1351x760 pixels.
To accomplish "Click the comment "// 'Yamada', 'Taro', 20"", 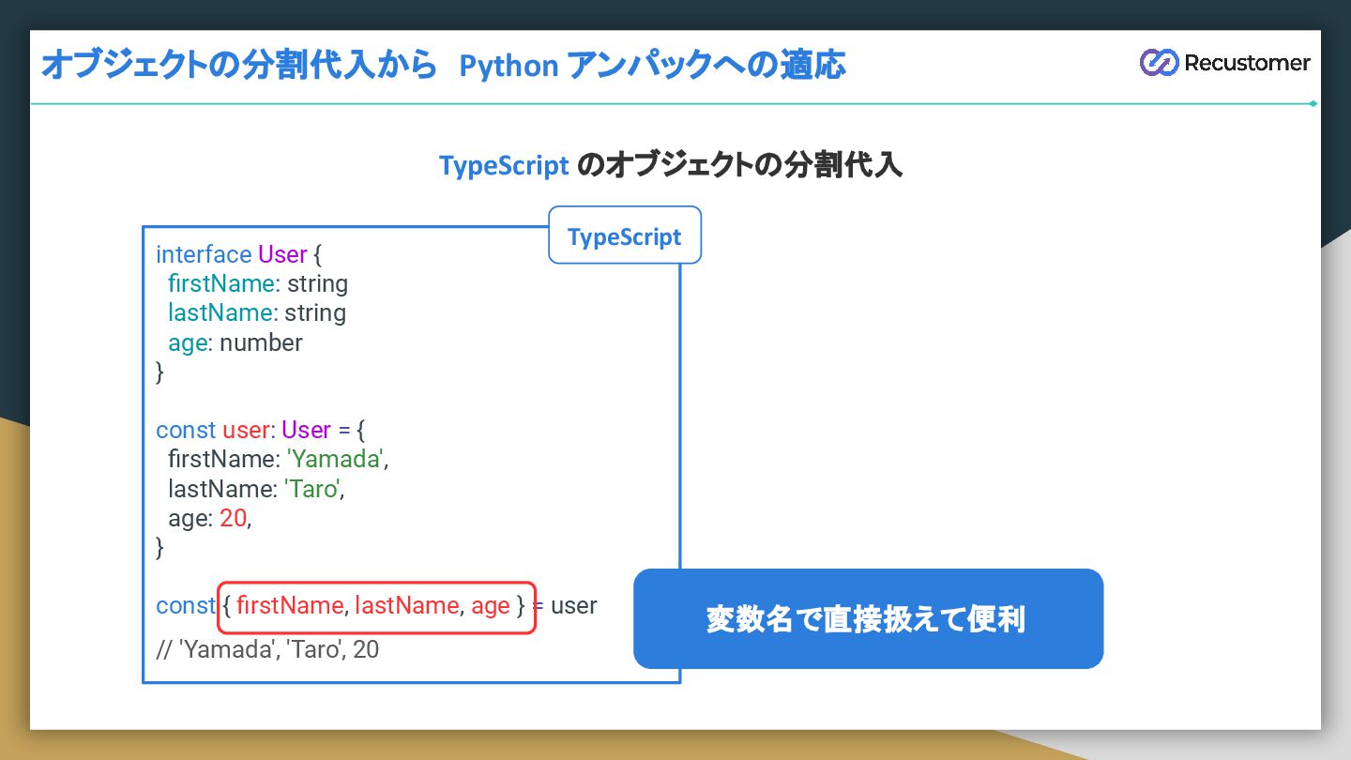I will [x=267, y=649].
